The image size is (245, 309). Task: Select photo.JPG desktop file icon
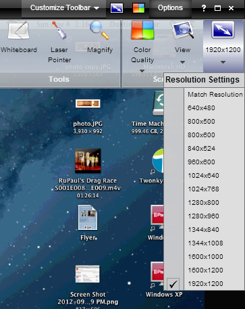(88, 103)
